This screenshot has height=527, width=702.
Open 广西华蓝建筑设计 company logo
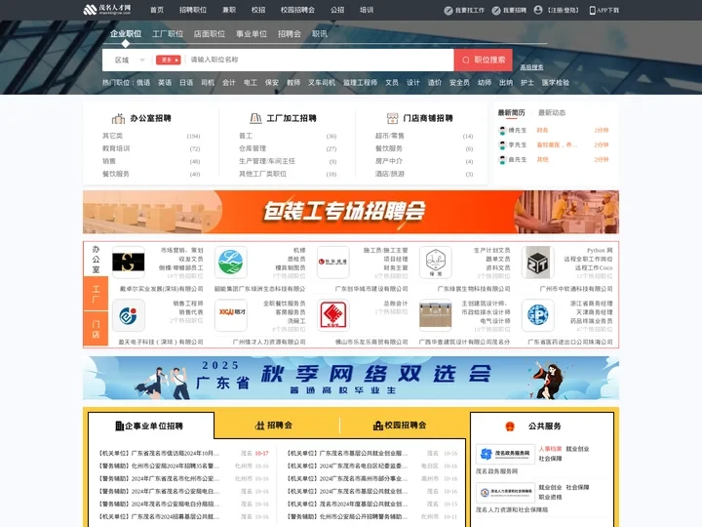pyautogui.click(x=435, y=315)
